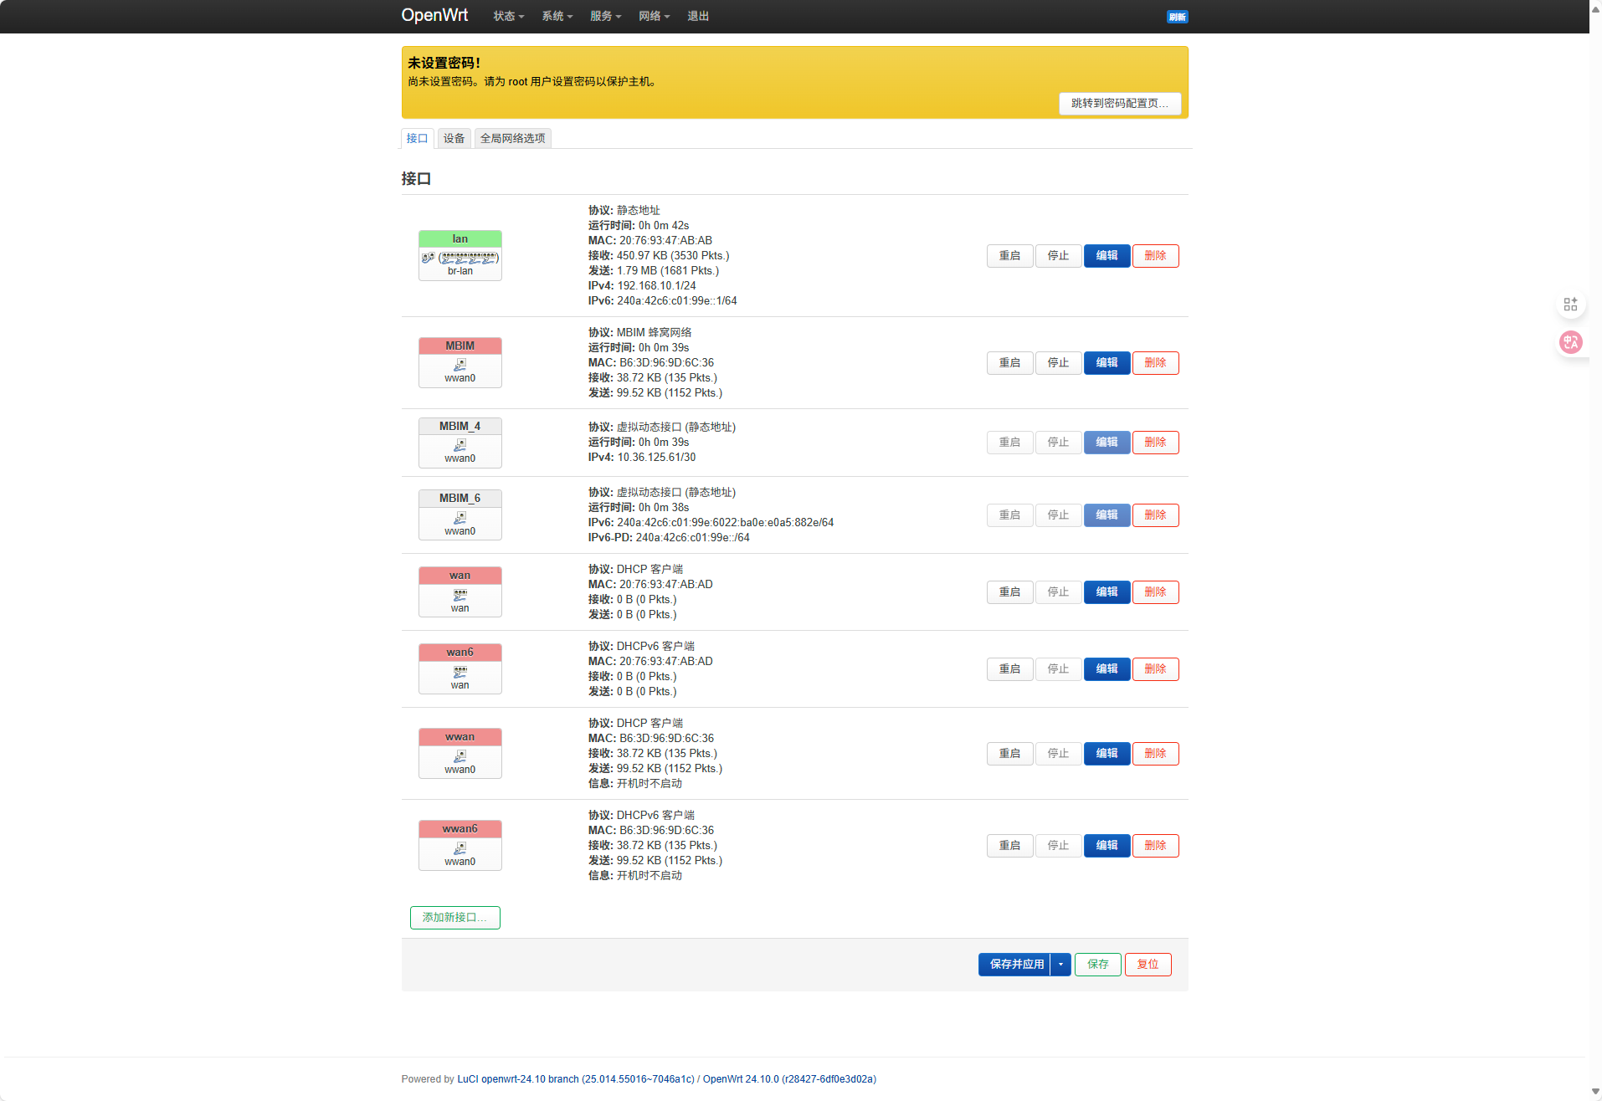Click 添加新接口 to add an interface
Screen dimensions: 1602x1101
coord(454,918)
